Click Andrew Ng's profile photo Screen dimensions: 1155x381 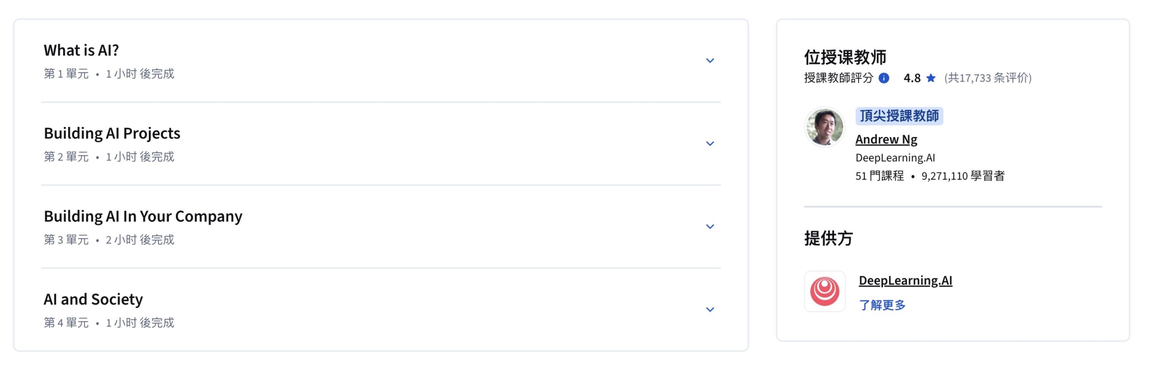(x=825, y=127)
